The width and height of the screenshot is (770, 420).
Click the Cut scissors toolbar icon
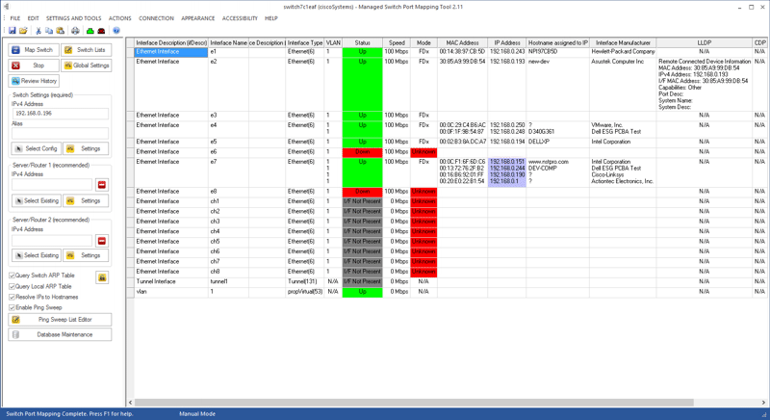pyautogui.click(x=38, y=31)
